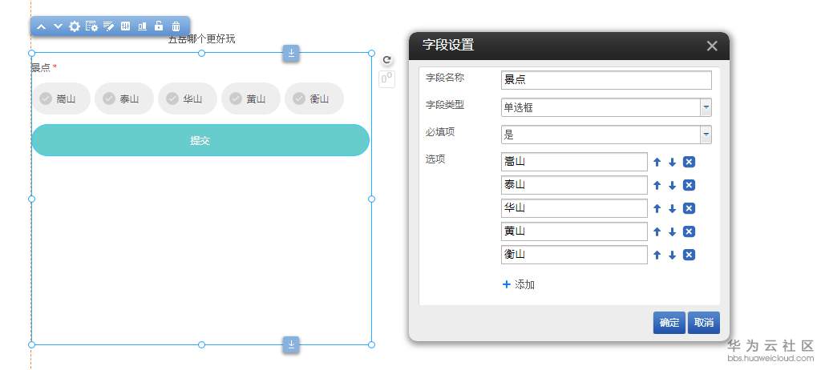This screenshot has width=825, height=370.
Task: Open the 字段类型 dropdown showing 单选框
Action: click(606, 107)
